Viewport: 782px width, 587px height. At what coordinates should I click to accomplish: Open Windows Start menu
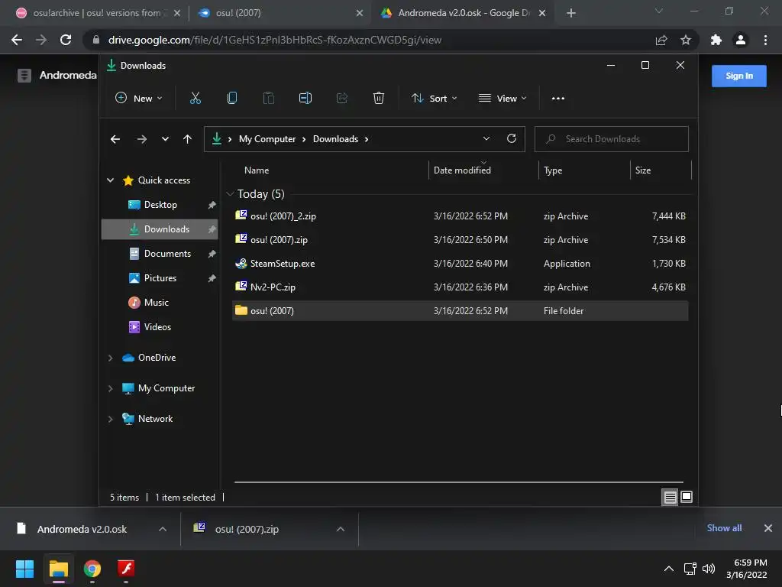24,569
